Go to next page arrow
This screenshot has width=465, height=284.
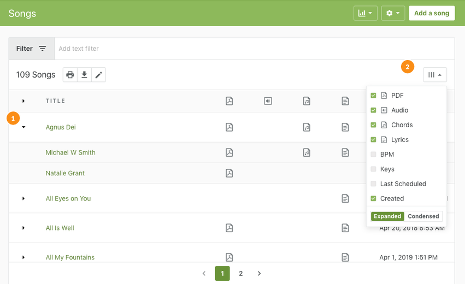click(x=259, y=273)
